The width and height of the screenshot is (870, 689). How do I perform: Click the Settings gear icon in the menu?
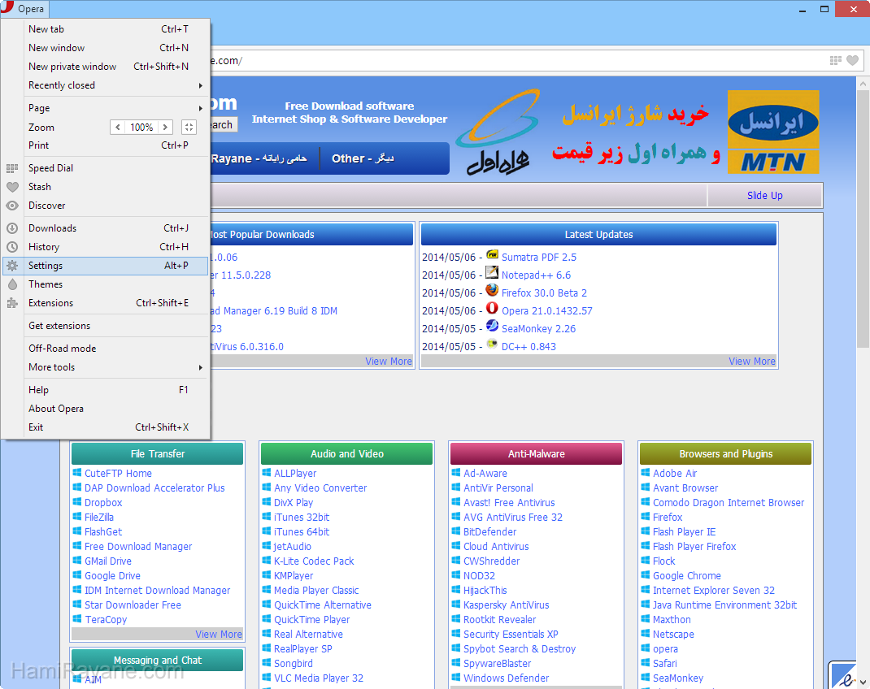[x=12, y=266]
